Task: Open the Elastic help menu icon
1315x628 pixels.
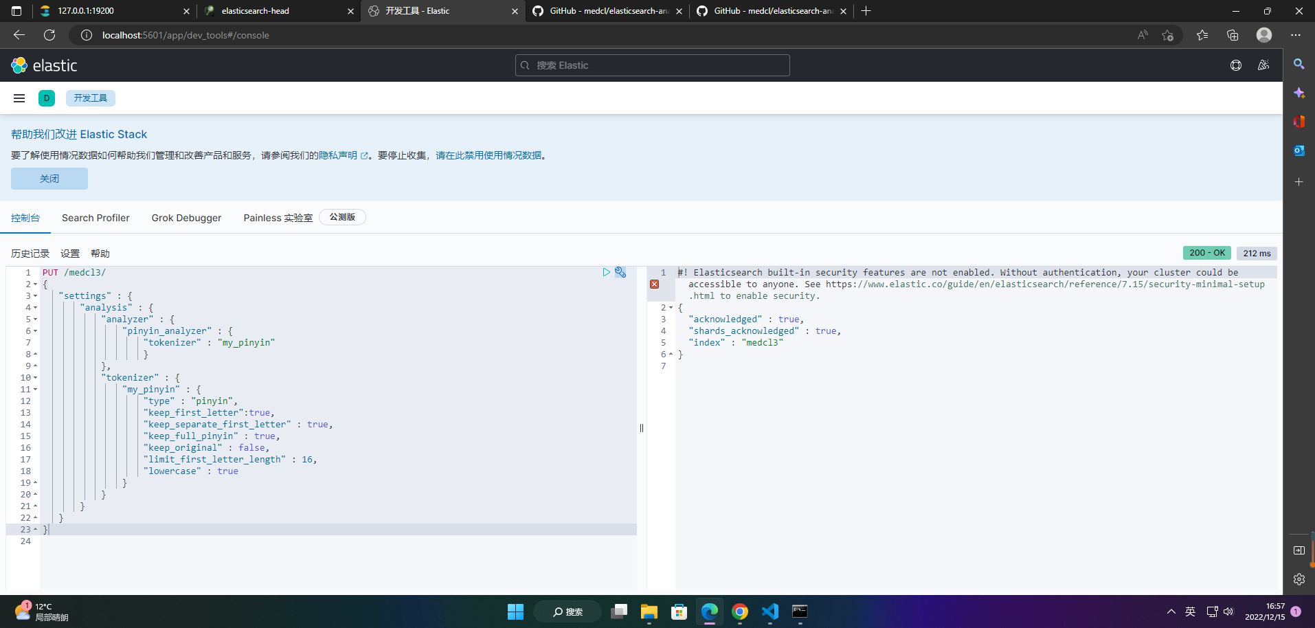Action: tap(1236, 65)
